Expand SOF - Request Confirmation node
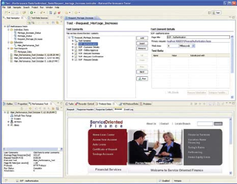The height and width of the screenshot is (184, 237). 73,56
